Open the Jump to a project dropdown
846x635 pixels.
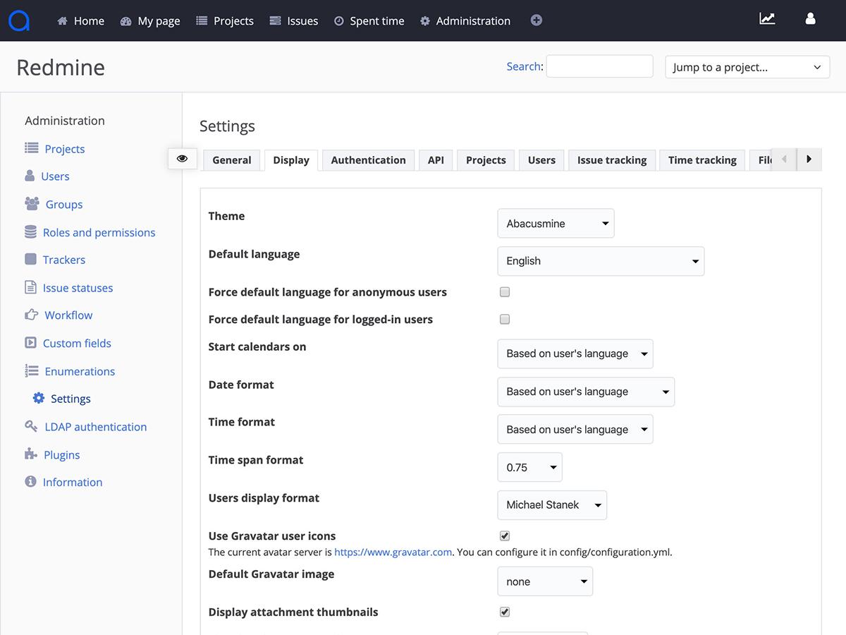[x=747, y=67]
